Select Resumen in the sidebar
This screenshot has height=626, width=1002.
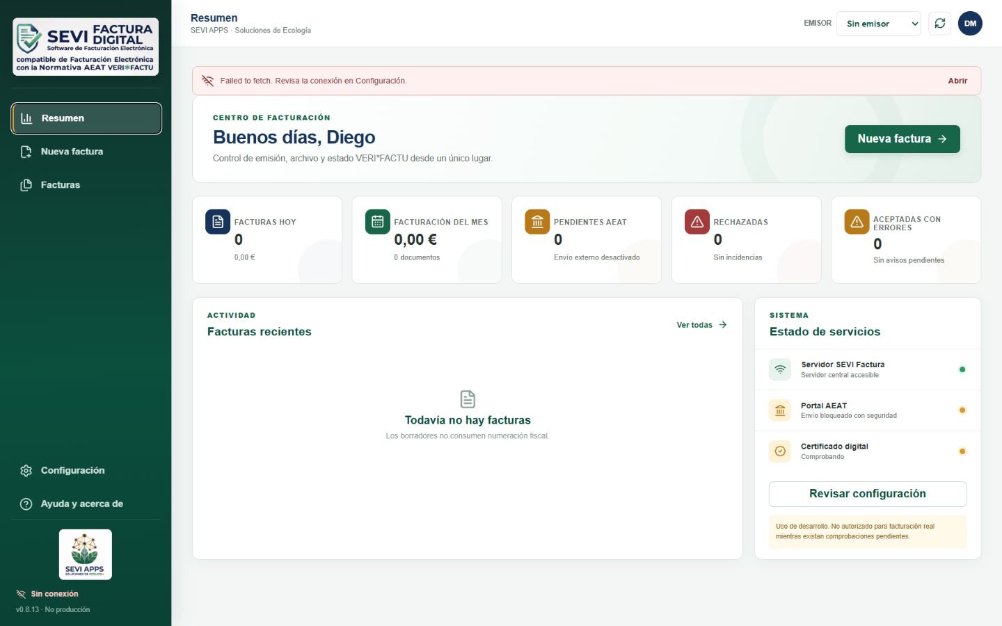[x=86, y=118]
